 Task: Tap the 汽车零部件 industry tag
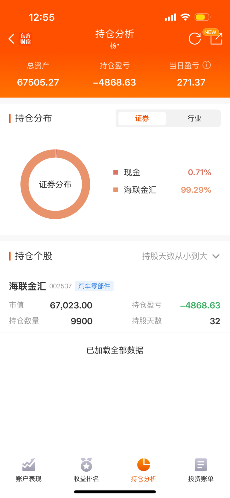pos(94,286)
